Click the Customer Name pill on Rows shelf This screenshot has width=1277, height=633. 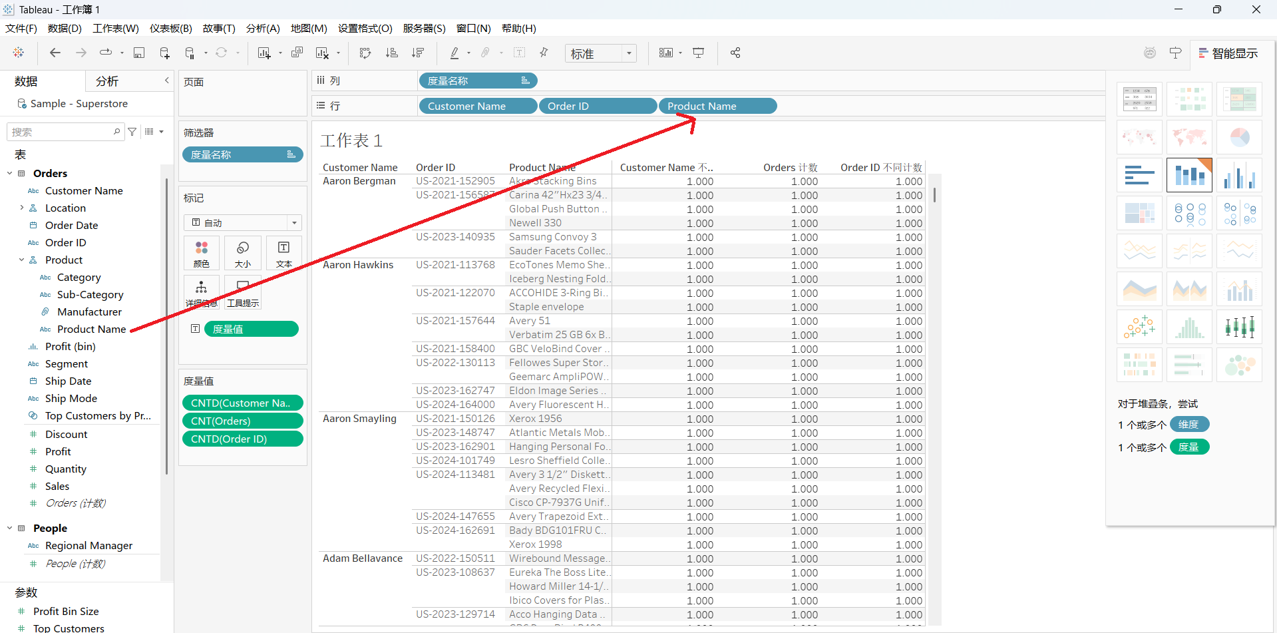[478, 106]
